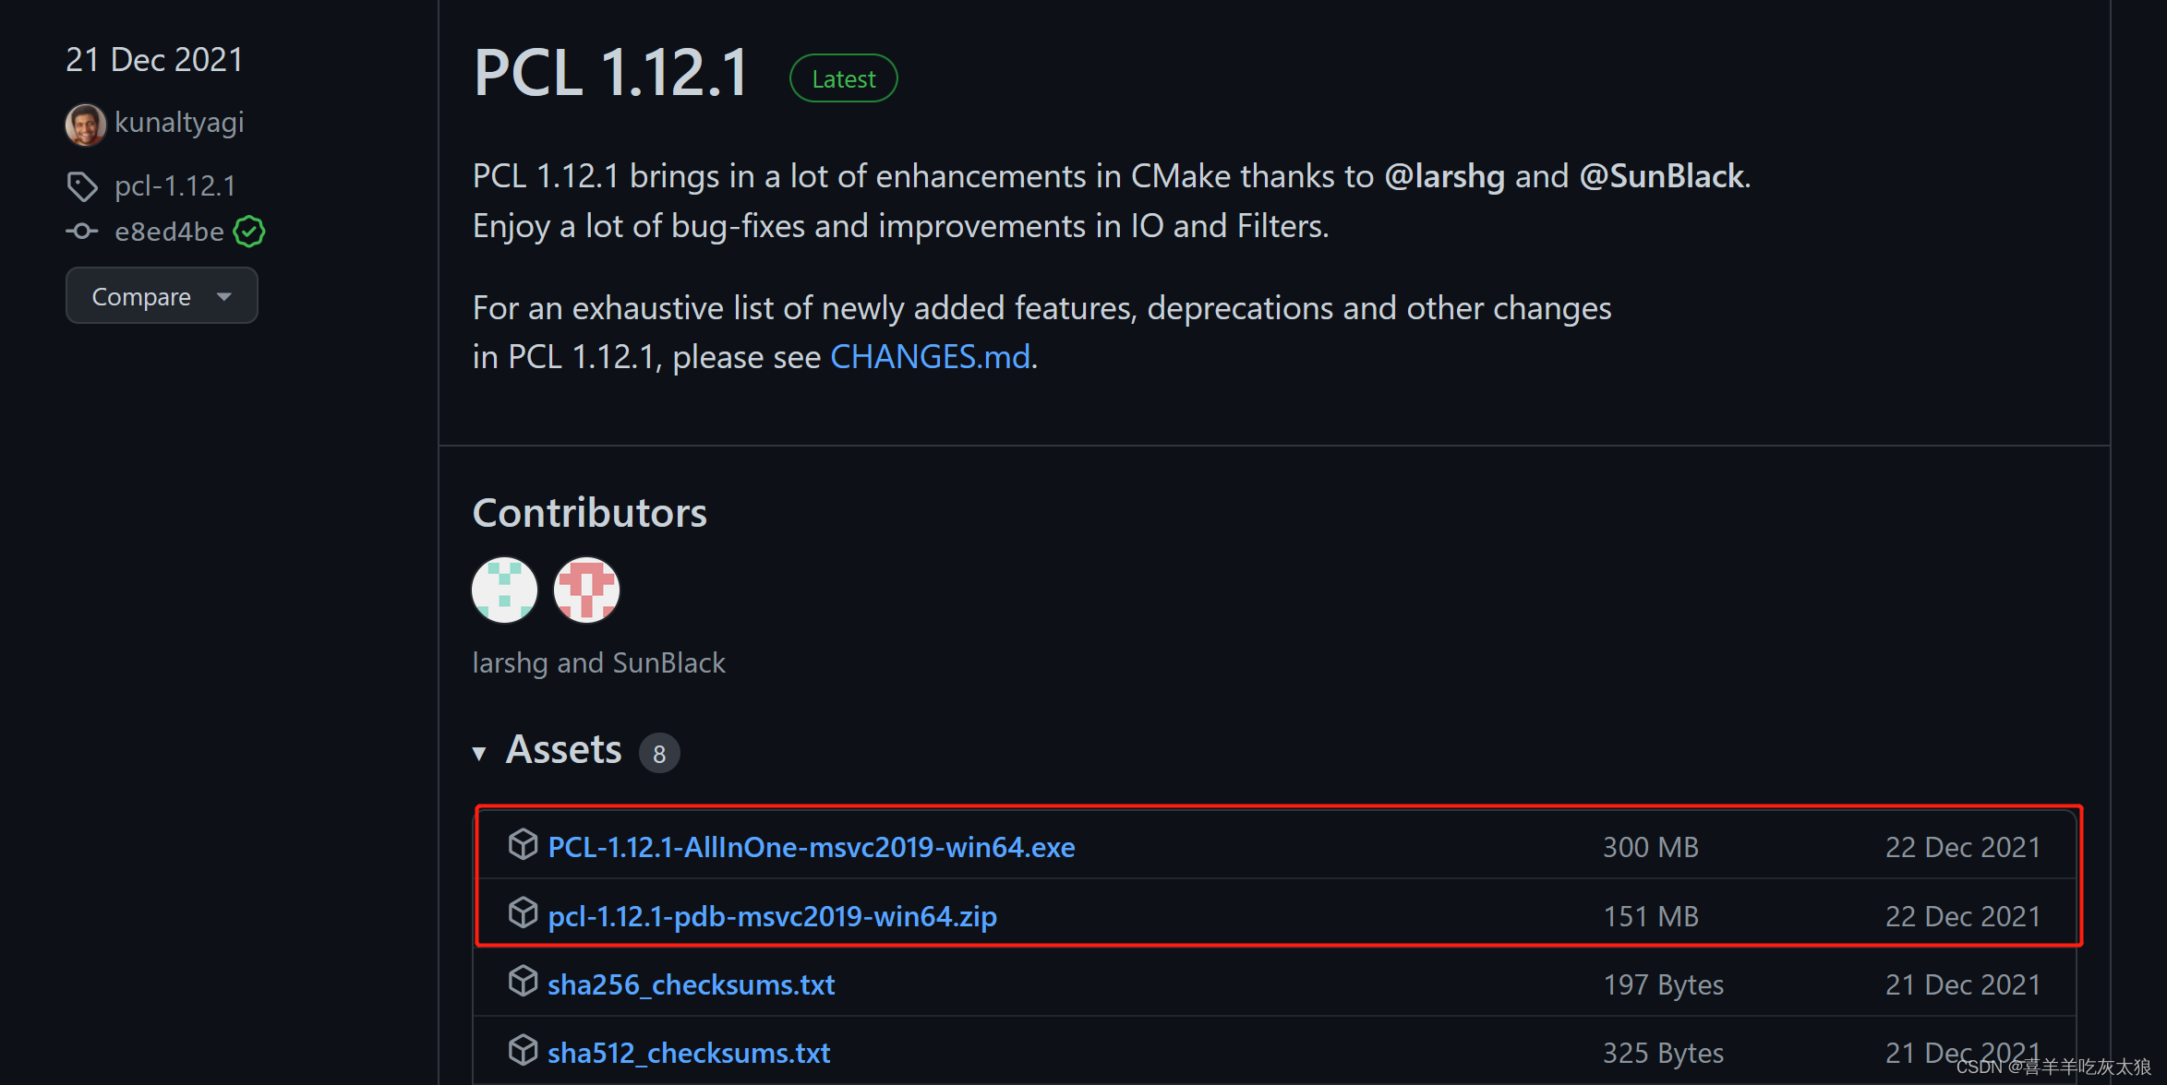2167x1085 pixels.
Task: Click the green verified badge next to e8ed4be
Action: 248,232
